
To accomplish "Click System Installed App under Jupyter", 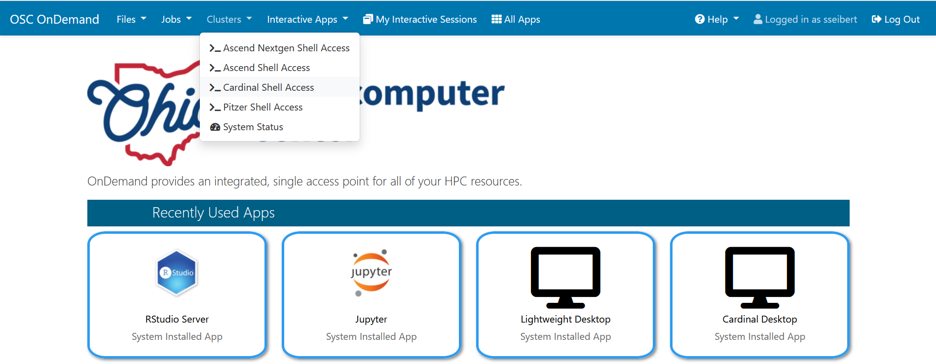I will click(372, 336).
